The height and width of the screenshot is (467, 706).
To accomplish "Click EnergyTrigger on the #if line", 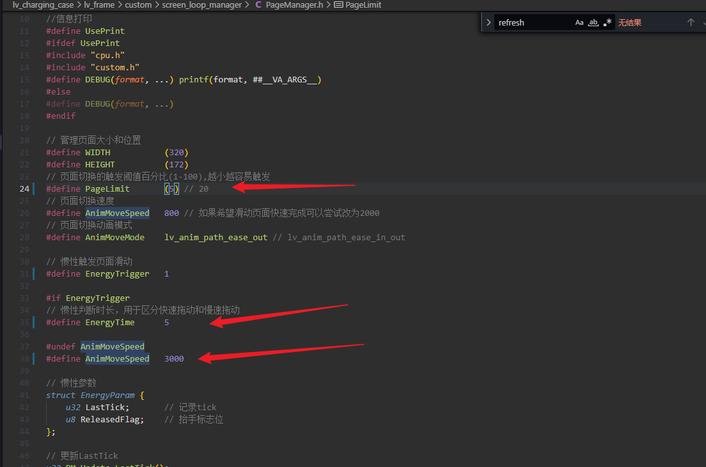I will tap(98, 298).
